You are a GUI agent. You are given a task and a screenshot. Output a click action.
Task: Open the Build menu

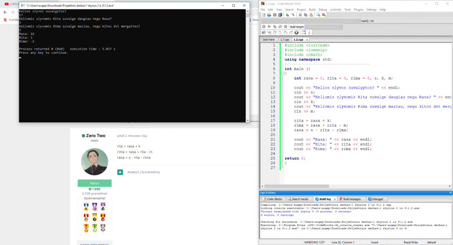coord(312,9)
